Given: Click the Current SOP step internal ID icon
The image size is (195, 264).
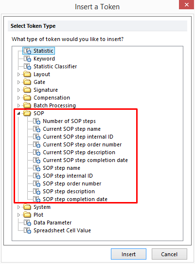Looking at the screenshot, I should tap(36, 137).
